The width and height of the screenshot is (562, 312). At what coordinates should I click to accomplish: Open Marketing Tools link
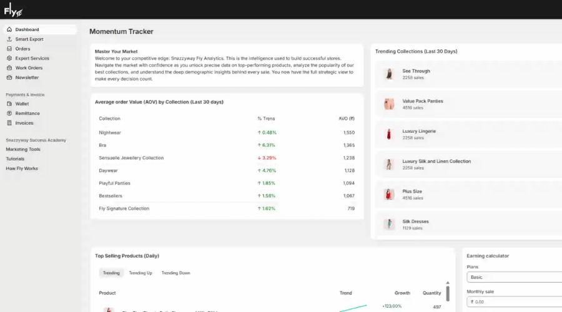click(23, 149)
